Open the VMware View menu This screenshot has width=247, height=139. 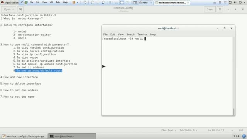(44, 2)
